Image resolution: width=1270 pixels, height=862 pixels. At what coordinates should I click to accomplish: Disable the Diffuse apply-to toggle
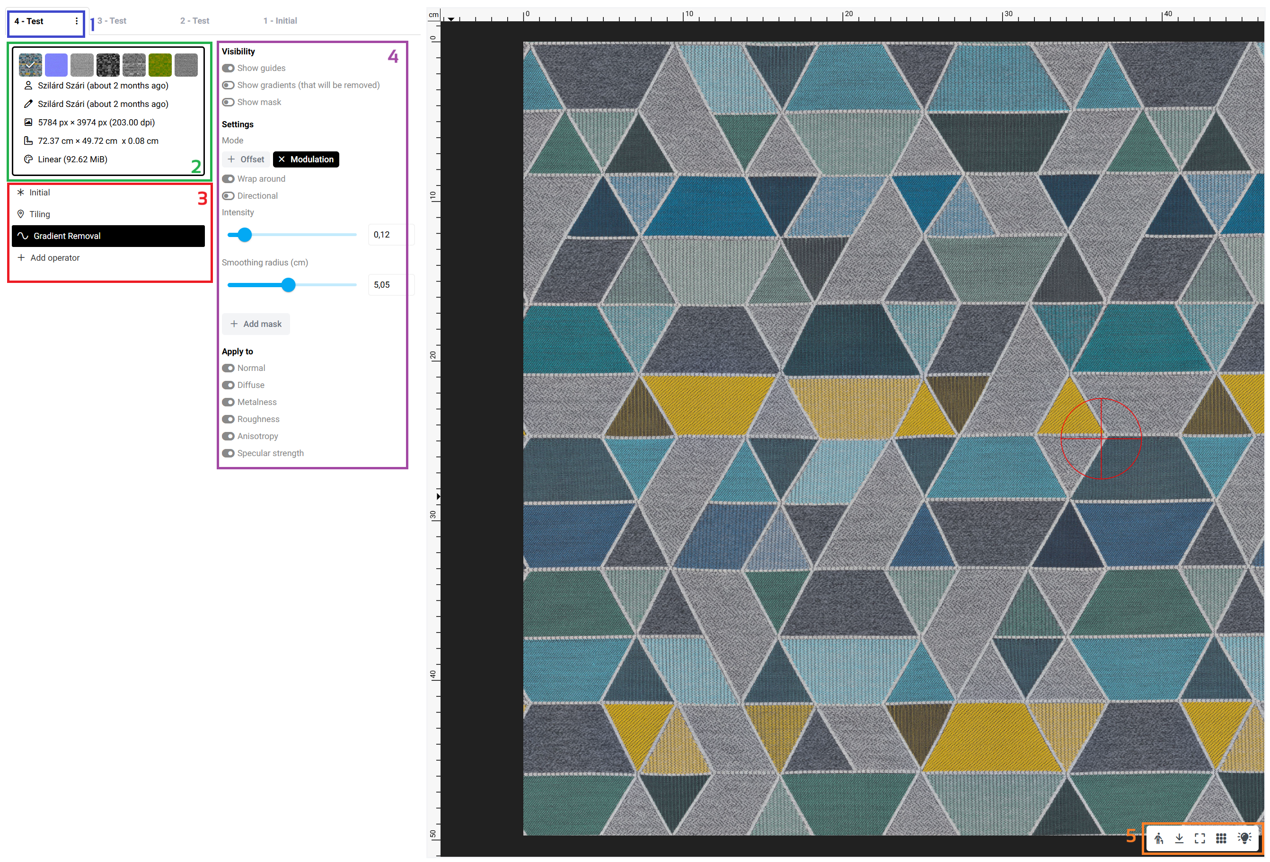pos(228,385)
